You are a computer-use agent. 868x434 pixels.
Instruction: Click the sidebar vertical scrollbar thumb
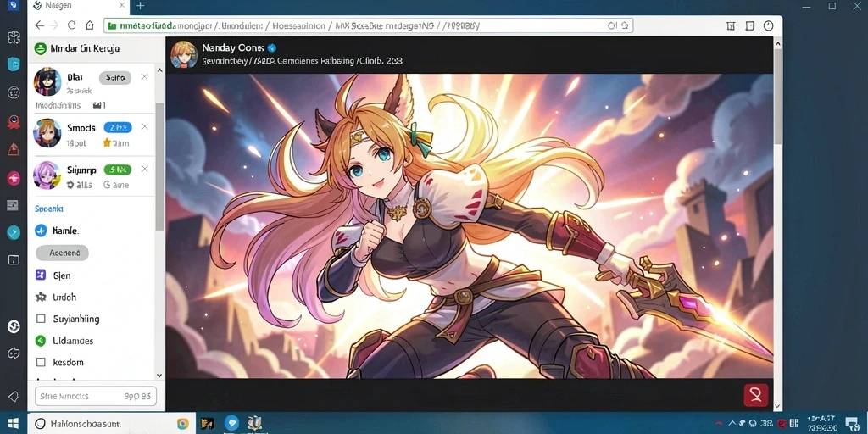159,166
